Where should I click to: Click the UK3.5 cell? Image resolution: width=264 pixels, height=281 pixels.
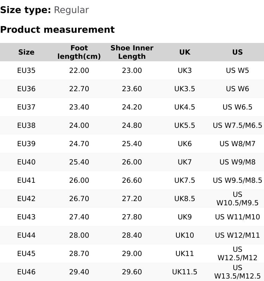(x=185, y=89)
